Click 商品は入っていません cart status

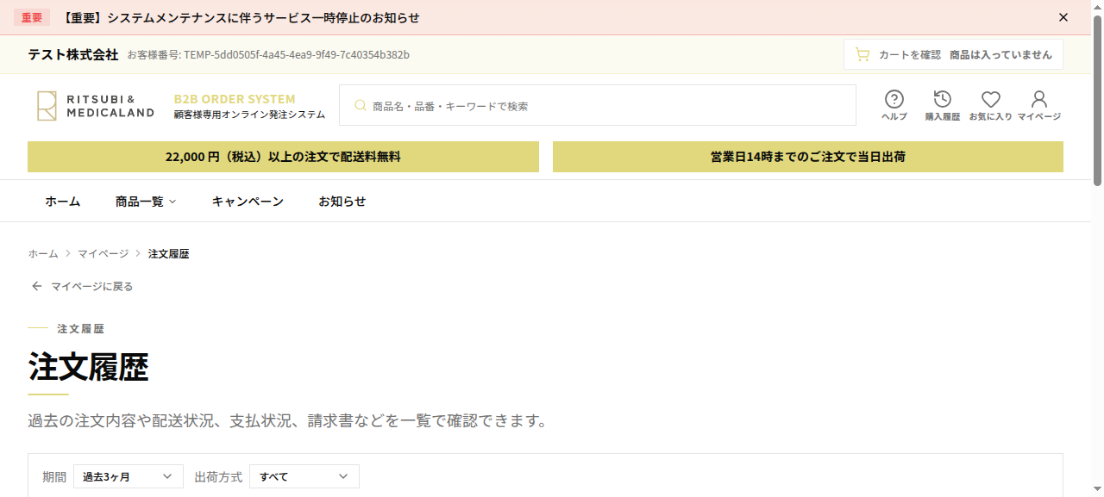coord(1000,54)
